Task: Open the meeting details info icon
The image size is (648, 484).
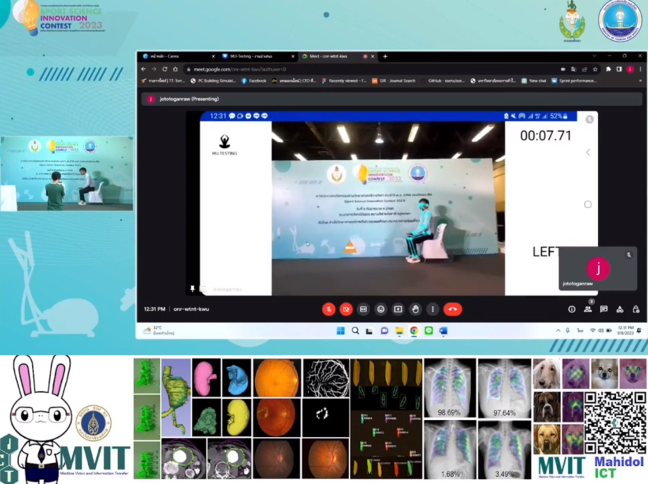Action: tap(572, 309)
